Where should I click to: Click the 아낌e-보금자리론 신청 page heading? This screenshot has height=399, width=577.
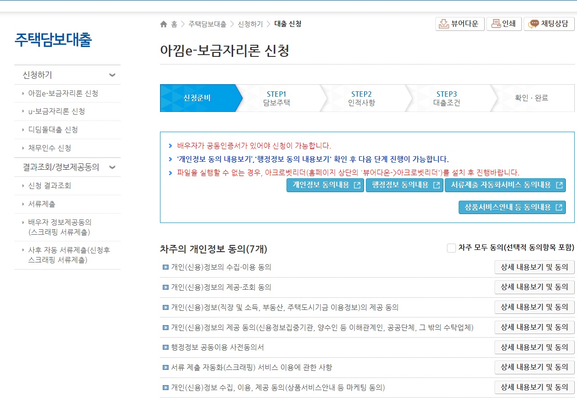coord(225,51)
